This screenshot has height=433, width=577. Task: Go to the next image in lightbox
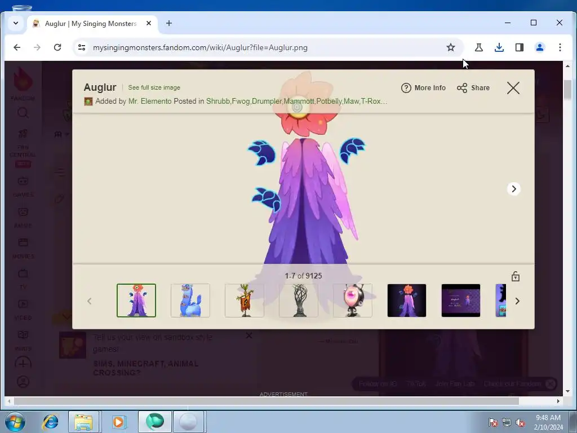(514, 189)
